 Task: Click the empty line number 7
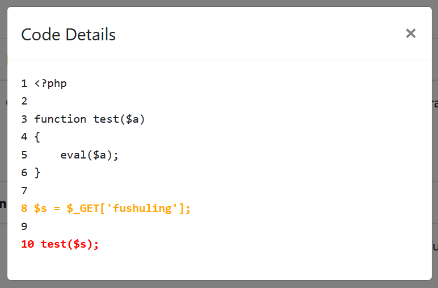click(x=24, y=190)
